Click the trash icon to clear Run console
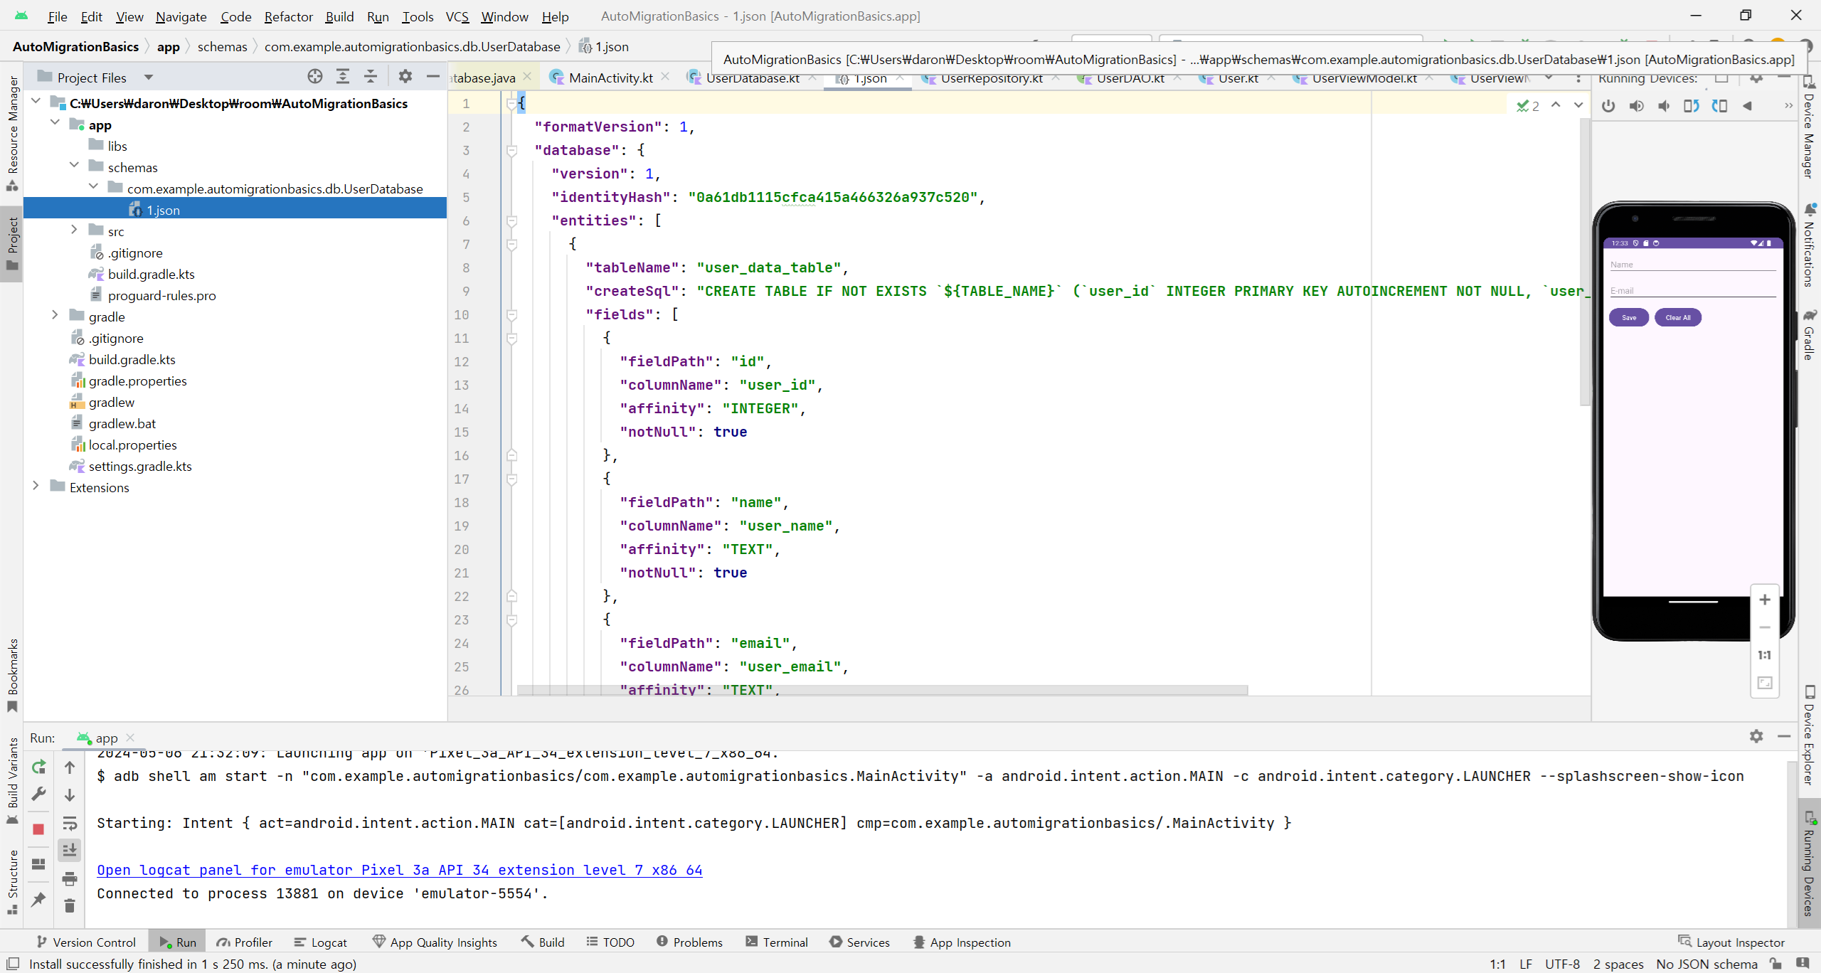This screenshot has height=973, width=1821. click(x=69, y=905)
